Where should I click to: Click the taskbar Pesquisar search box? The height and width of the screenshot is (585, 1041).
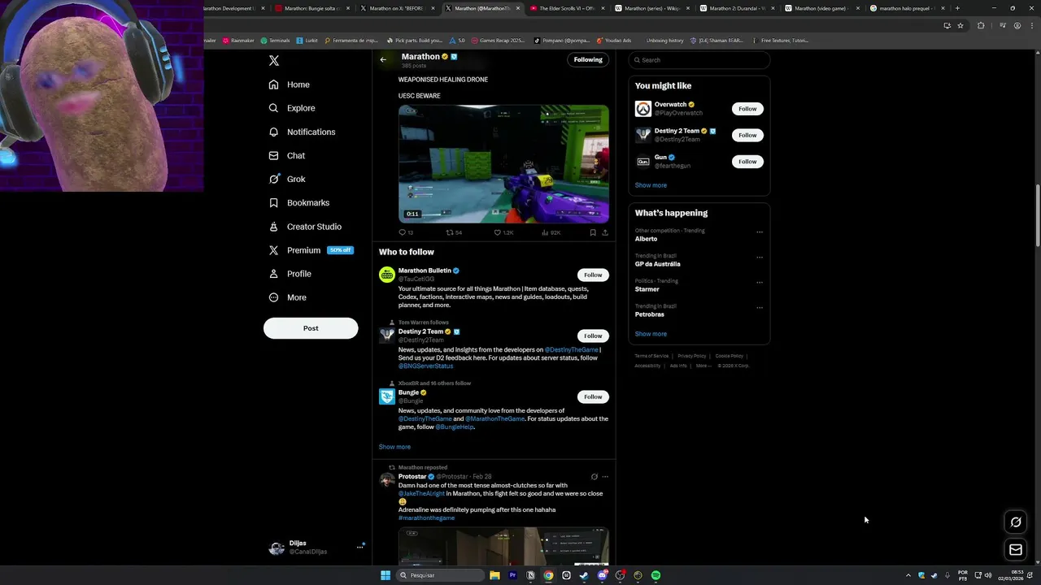(x=440, y=575)
